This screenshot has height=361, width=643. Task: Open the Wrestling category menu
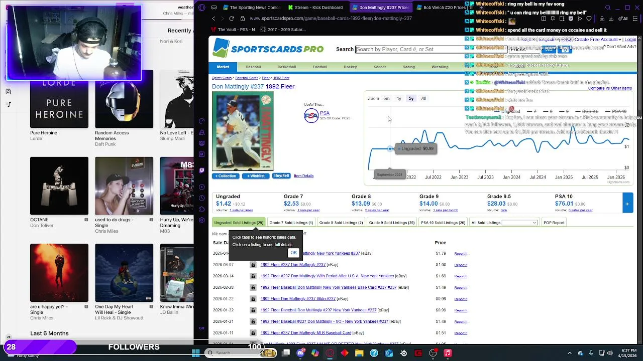(x=440, y=67)
